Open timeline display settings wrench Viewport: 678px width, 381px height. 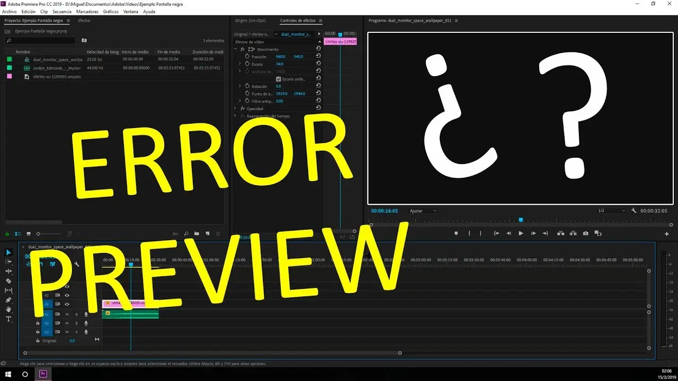77,264
